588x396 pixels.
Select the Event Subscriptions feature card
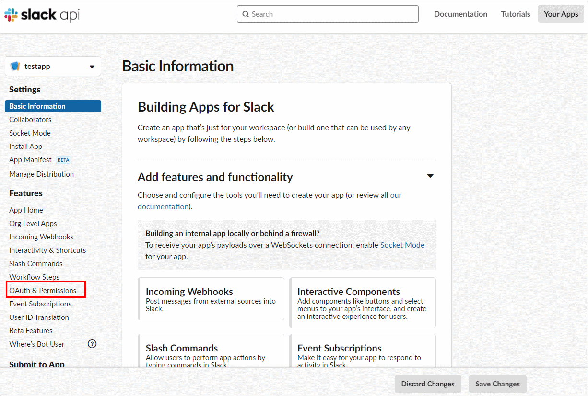coord(363,351)
